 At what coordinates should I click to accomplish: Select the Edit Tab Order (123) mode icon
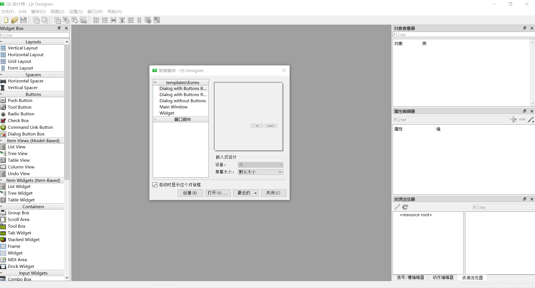[83, 20]
